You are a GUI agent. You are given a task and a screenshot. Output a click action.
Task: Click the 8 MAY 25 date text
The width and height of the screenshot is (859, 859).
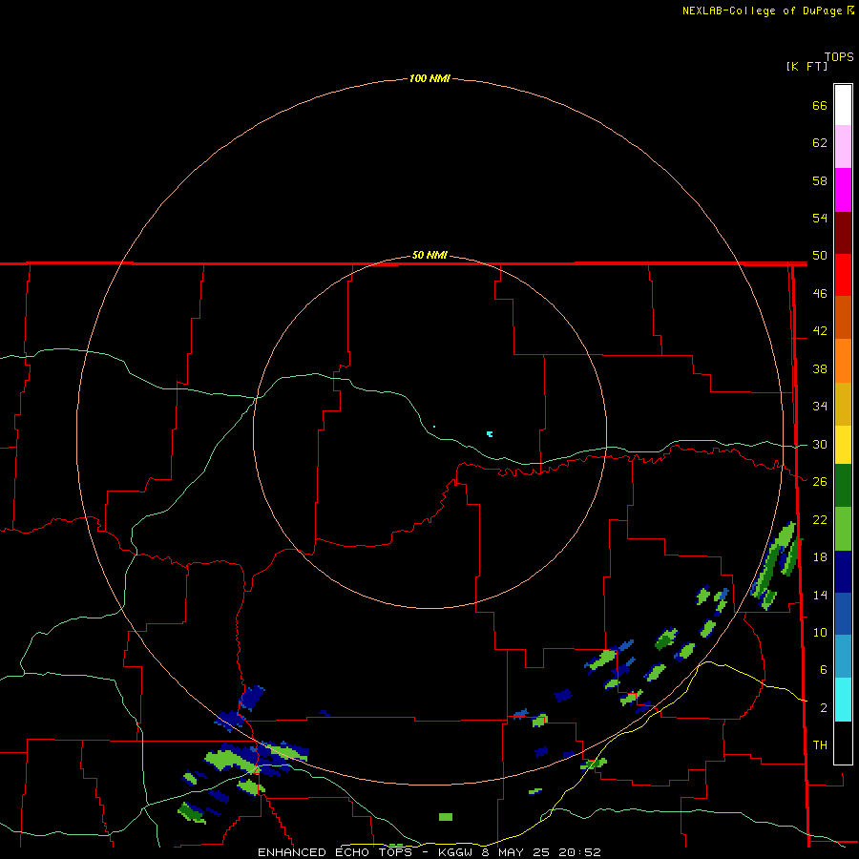(x=517, y=852)
